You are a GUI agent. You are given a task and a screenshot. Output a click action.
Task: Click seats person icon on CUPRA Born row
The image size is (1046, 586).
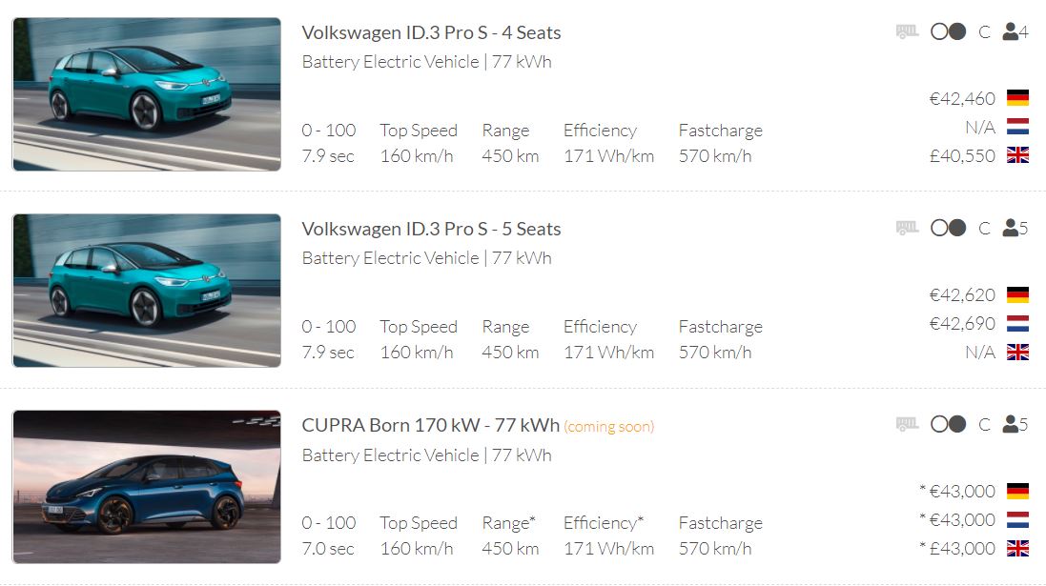click(x=1011, y=424)
